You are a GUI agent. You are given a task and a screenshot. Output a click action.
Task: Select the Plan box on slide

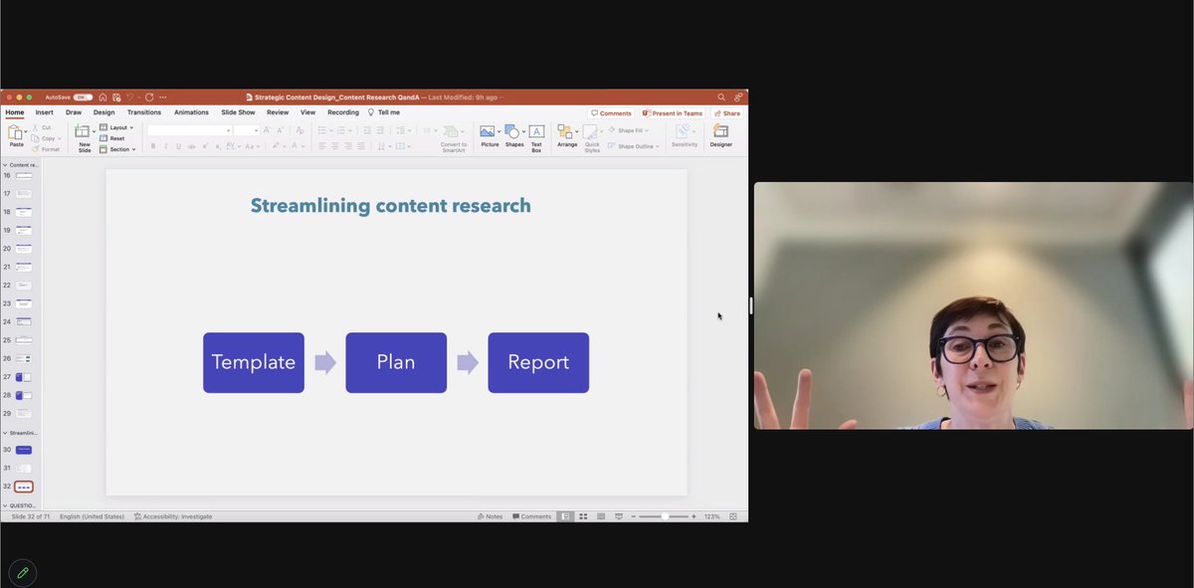(x=396, y=362)
